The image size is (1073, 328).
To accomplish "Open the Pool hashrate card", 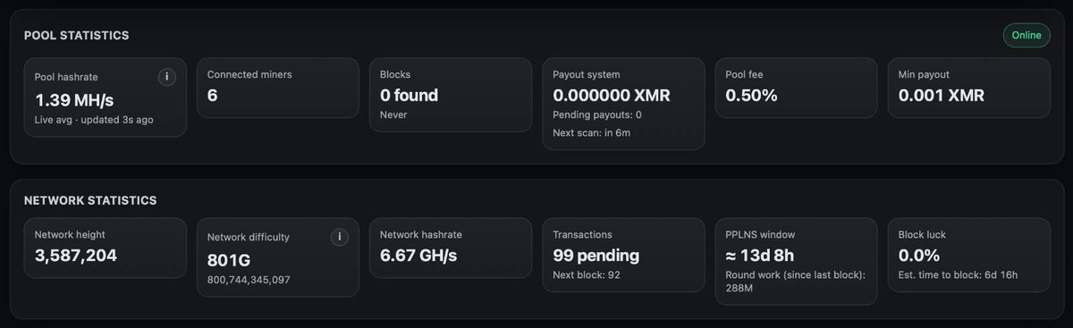I will pos(105,97).
